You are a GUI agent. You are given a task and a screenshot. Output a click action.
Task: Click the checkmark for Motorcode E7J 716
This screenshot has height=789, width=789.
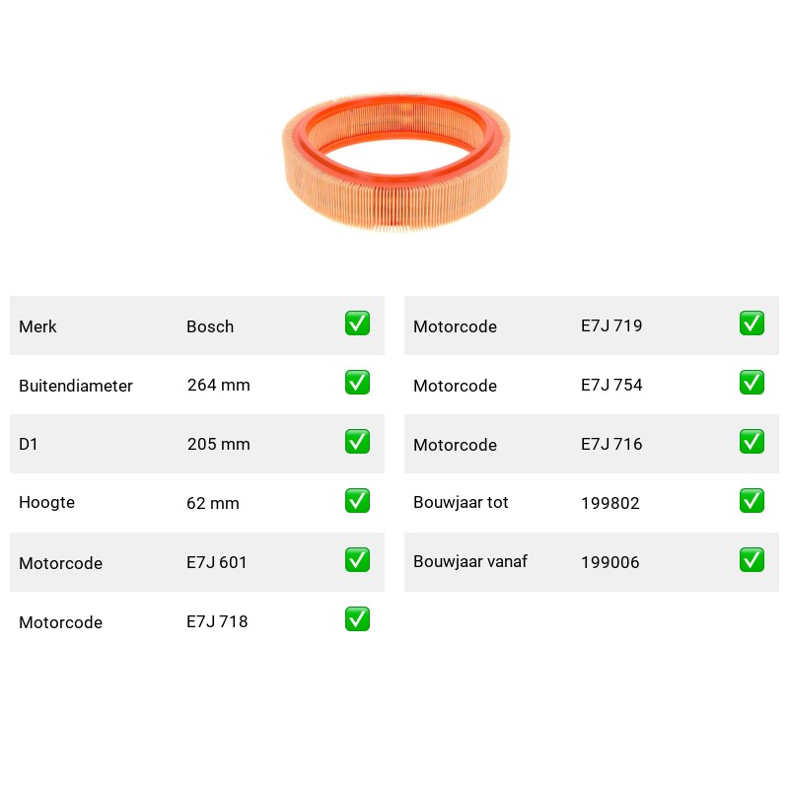pyautogui.click(x=752, y=441)
